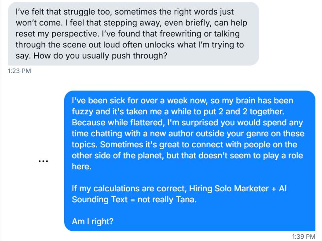Click the 1:23 PM timestamp
Image resolution: width=322 pixels, height=241 pixels.
20,70
